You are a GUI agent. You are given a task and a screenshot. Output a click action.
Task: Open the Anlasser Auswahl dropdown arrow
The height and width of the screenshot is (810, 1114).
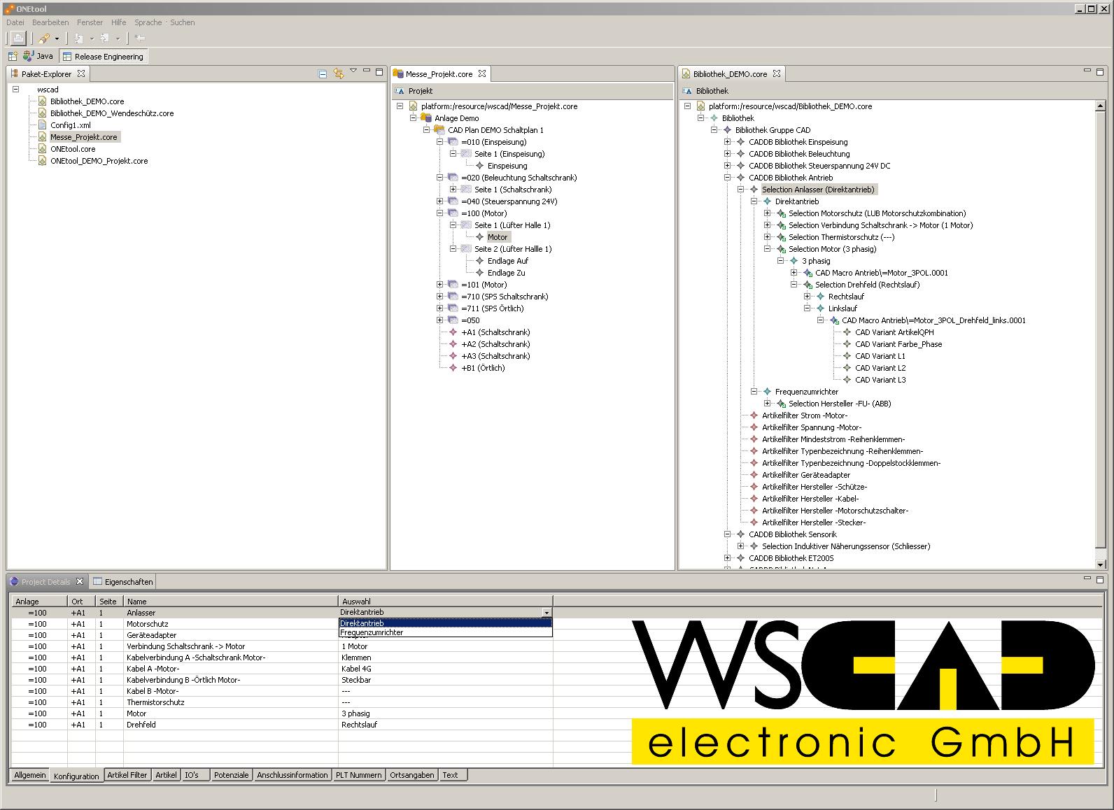coord(547,613)
